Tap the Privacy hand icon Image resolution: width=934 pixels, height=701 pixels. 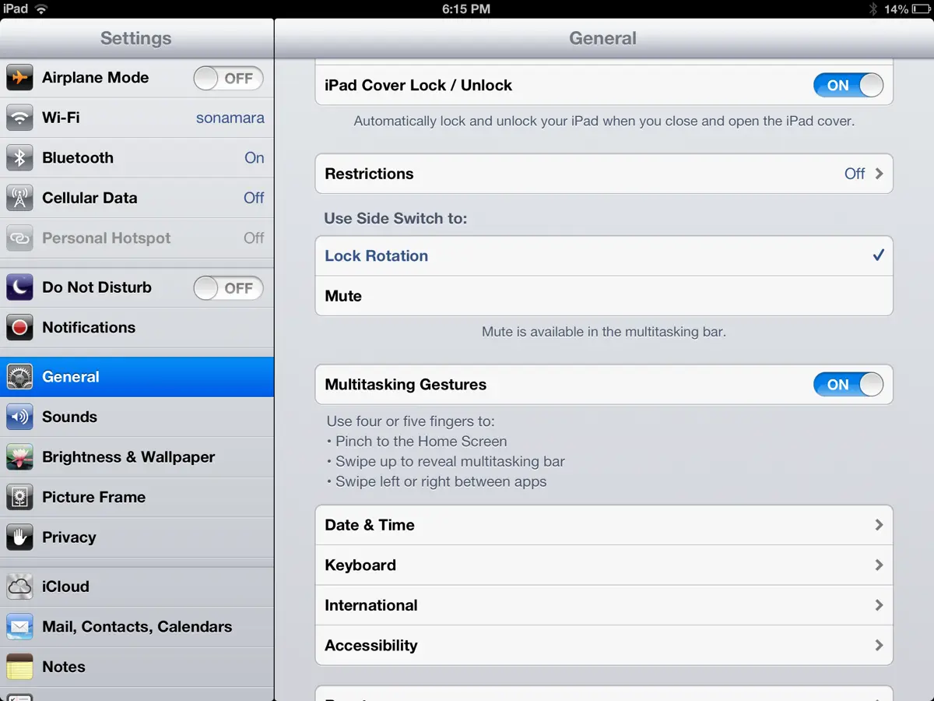click(x=19, y=537)
